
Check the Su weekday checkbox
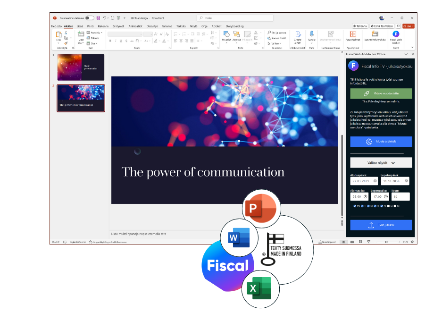click(x=395, y=206)
